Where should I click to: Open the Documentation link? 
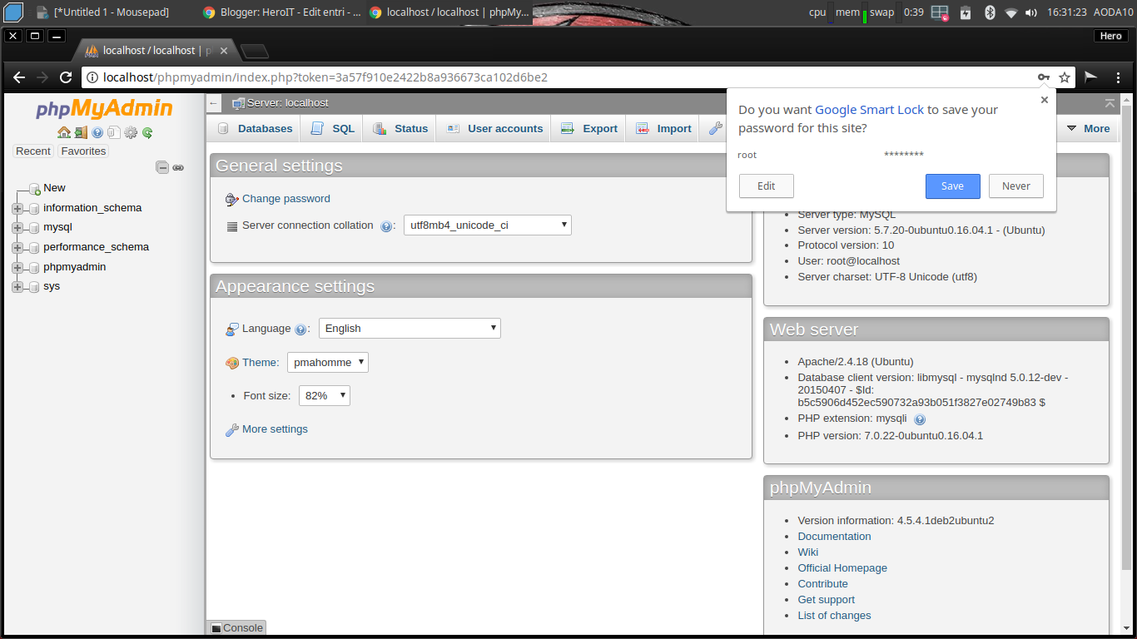tap(834, 537)
